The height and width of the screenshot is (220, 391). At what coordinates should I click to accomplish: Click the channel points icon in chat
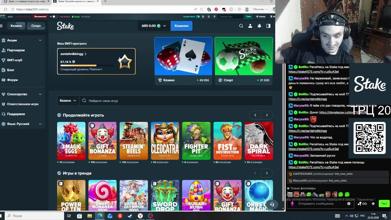(360, 204)
